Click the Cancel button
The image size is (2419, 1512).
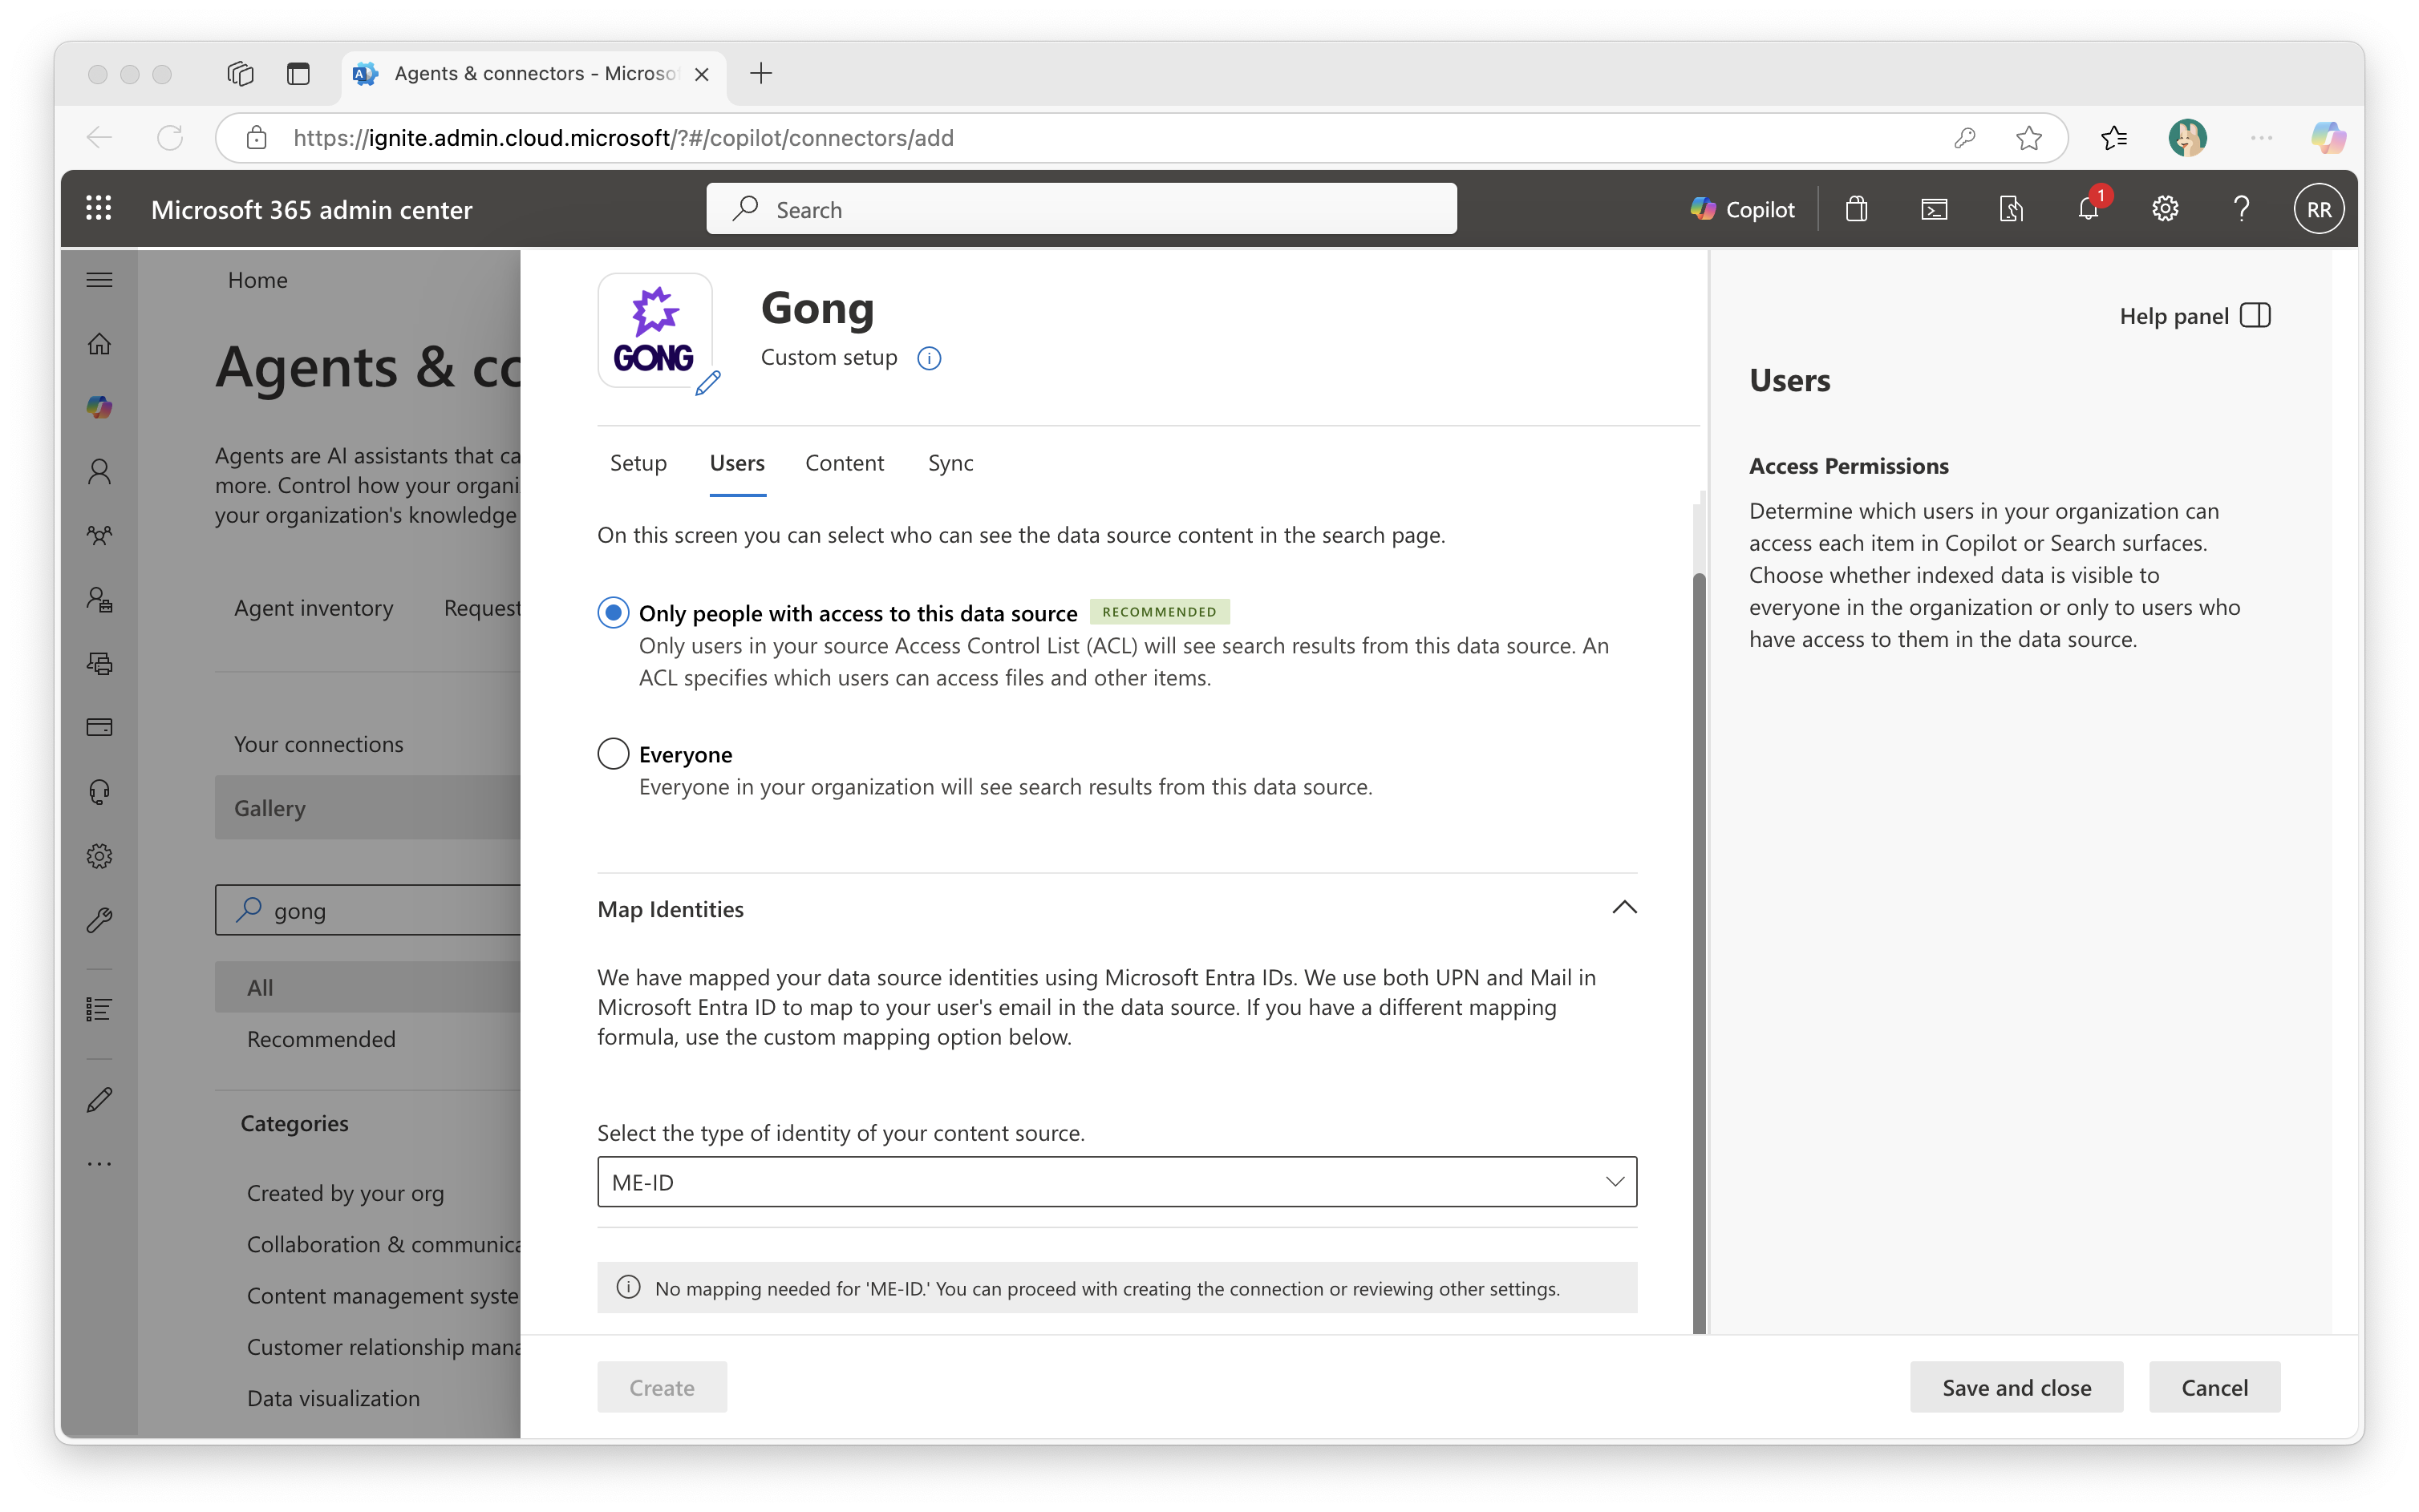[x=2214, y=1387]
